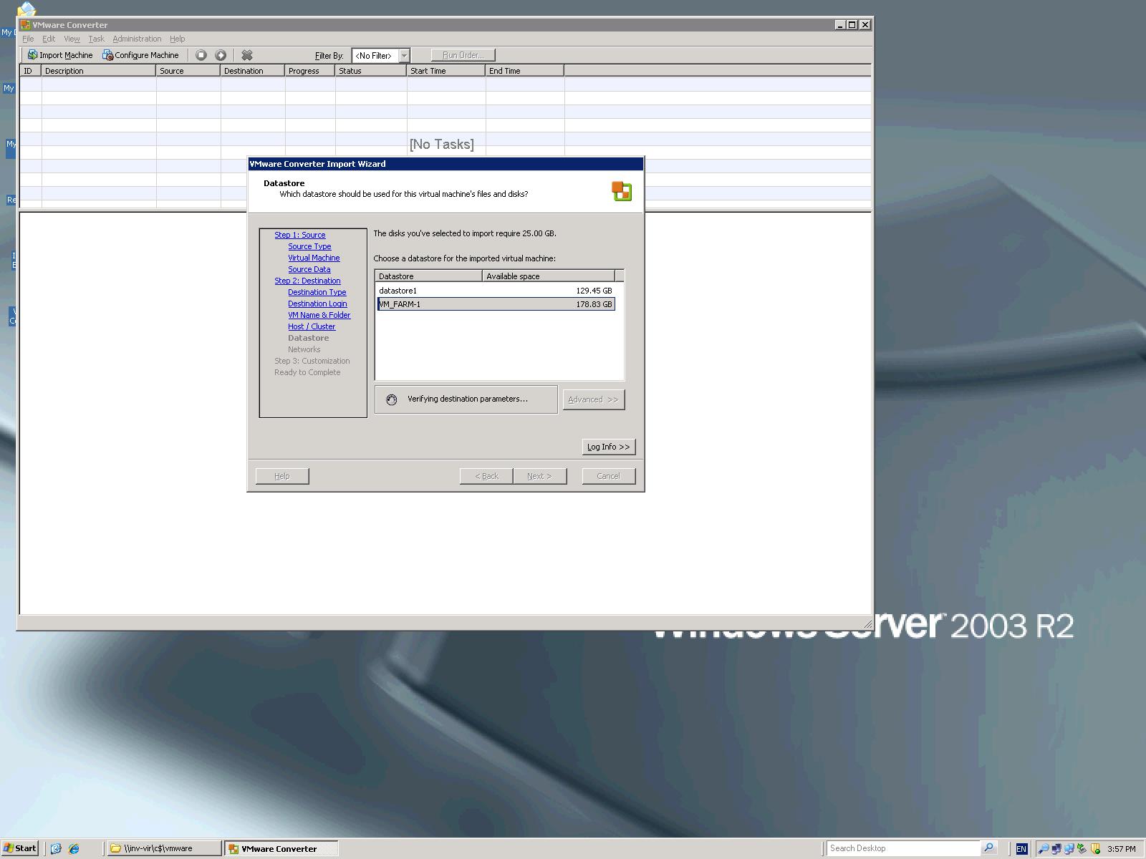Click the Status column header

coord(371,71)
